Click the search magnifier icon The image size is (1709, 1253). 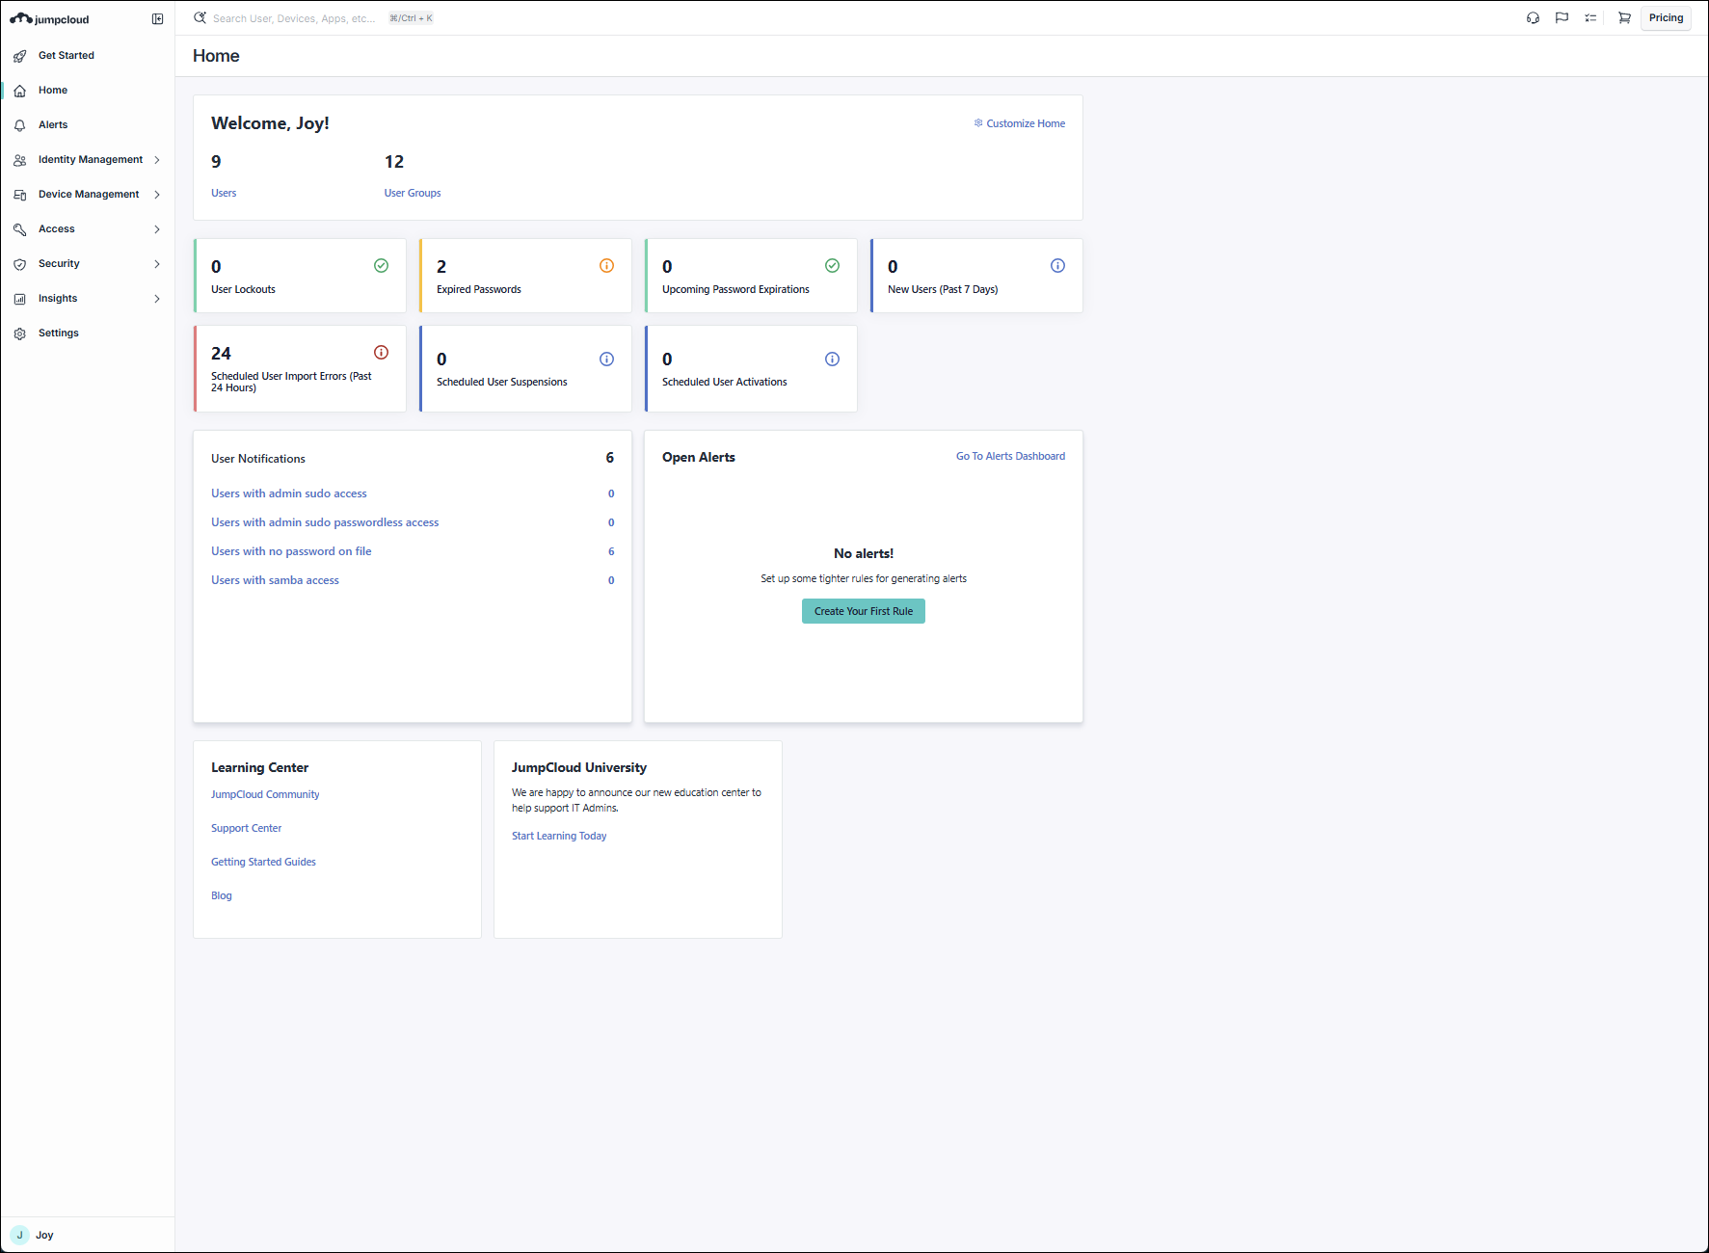(200, 17)
